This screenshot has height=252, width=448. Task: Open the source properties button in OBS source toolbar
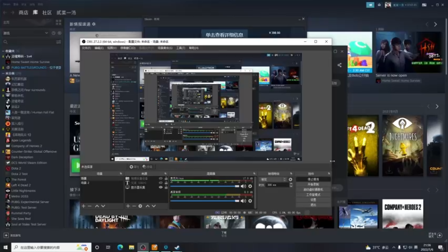134,167
